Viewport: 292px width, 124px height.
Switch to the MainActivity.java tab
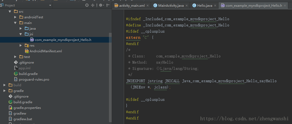[171, 6]
